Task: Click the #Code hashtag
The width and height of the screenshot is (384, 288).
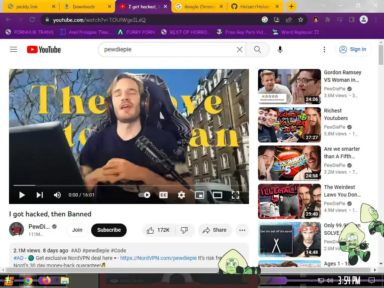Action: pyautogui.click(x=118, y=250)
